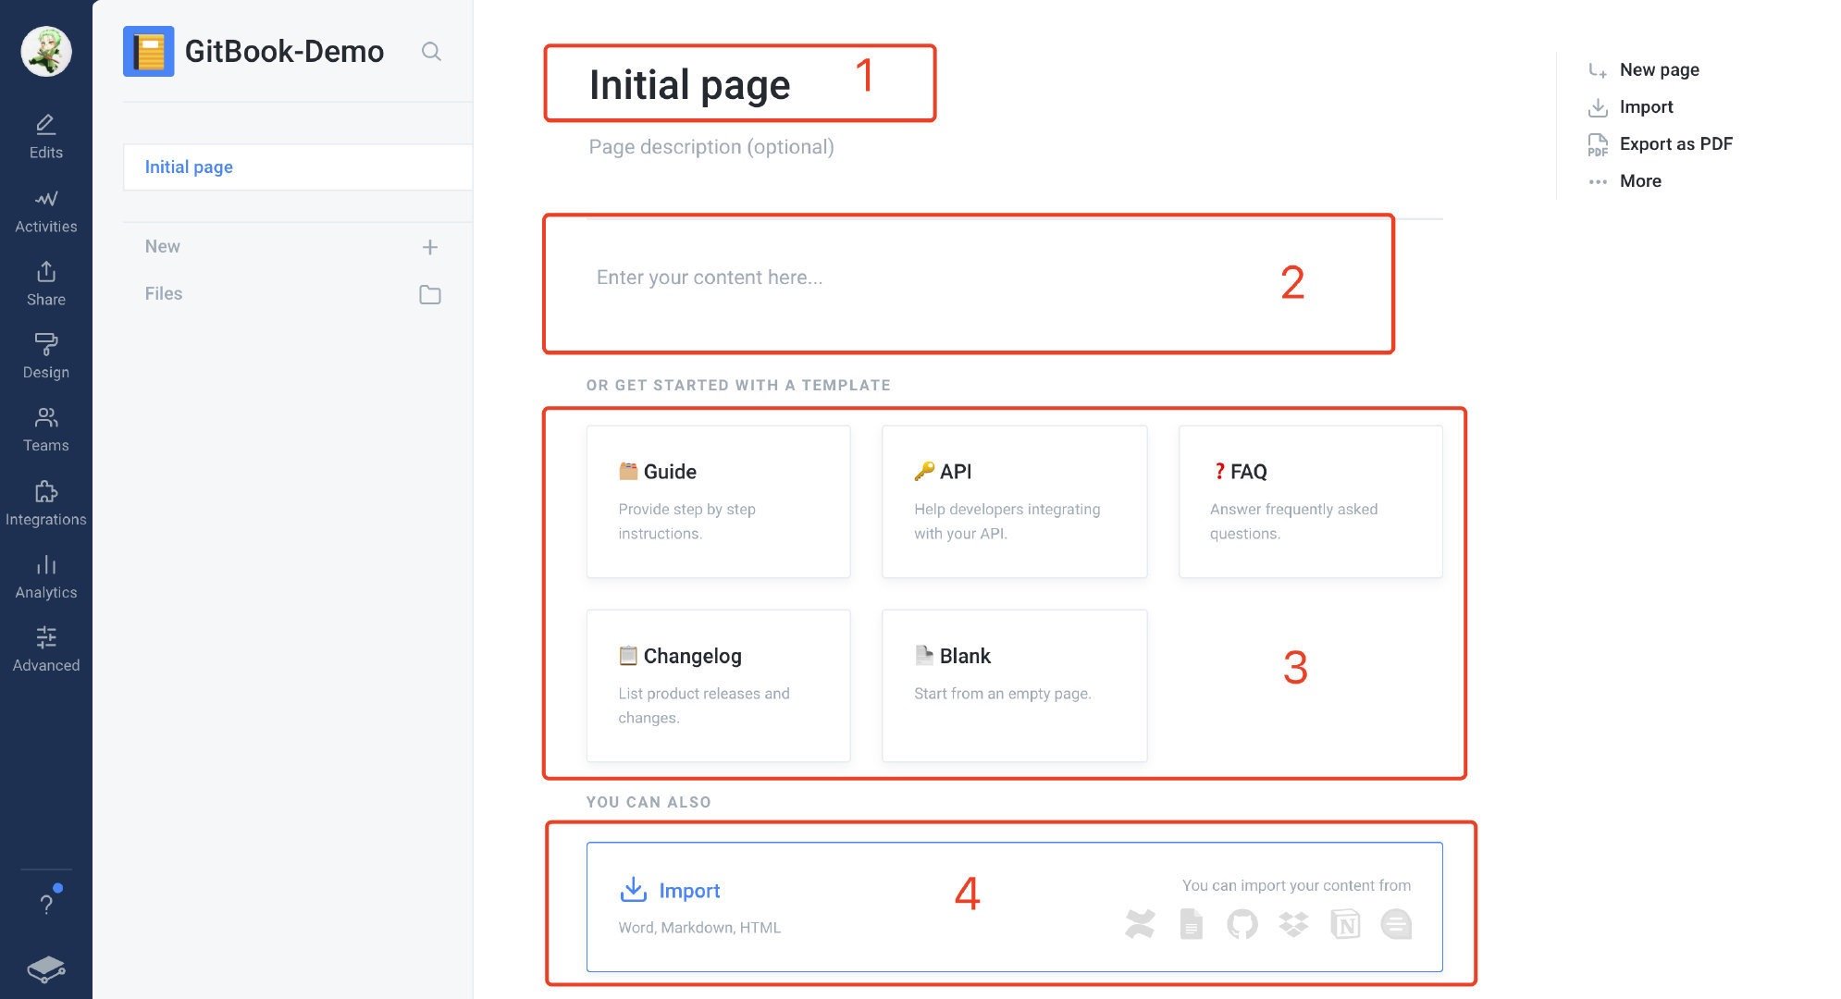Click the help question mark icon
The height and width of the screenshot is (999, 1841).
pyautogui.click(x=45, y=904)
